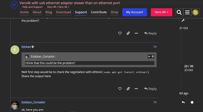This screenshot has width=203, height=112.
Task: Open Esteban_Cortador's post avatar
Action: 15,105
